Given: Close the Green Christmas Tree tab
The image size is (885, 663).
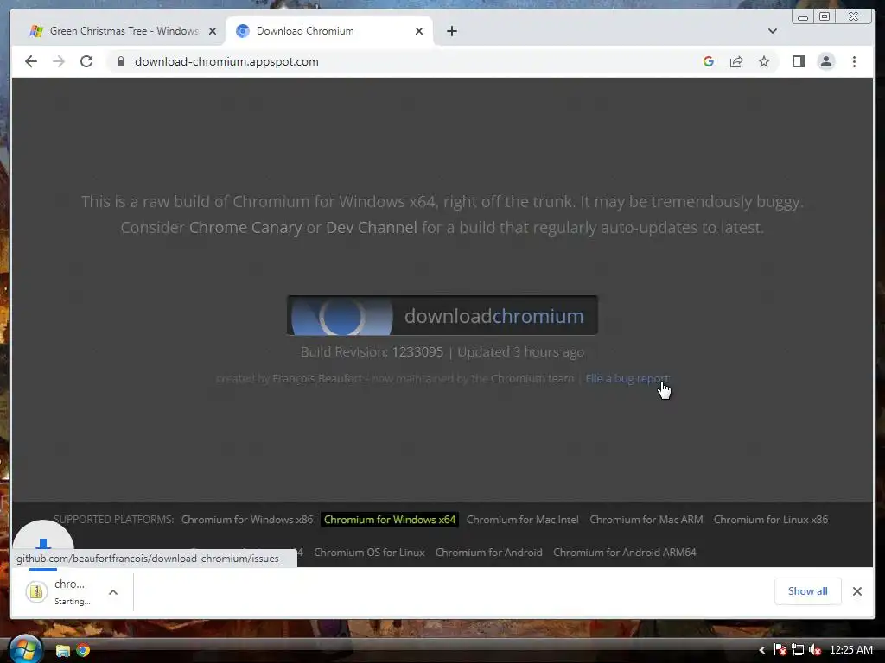Looking at the screenshot, I should point(213,31).
